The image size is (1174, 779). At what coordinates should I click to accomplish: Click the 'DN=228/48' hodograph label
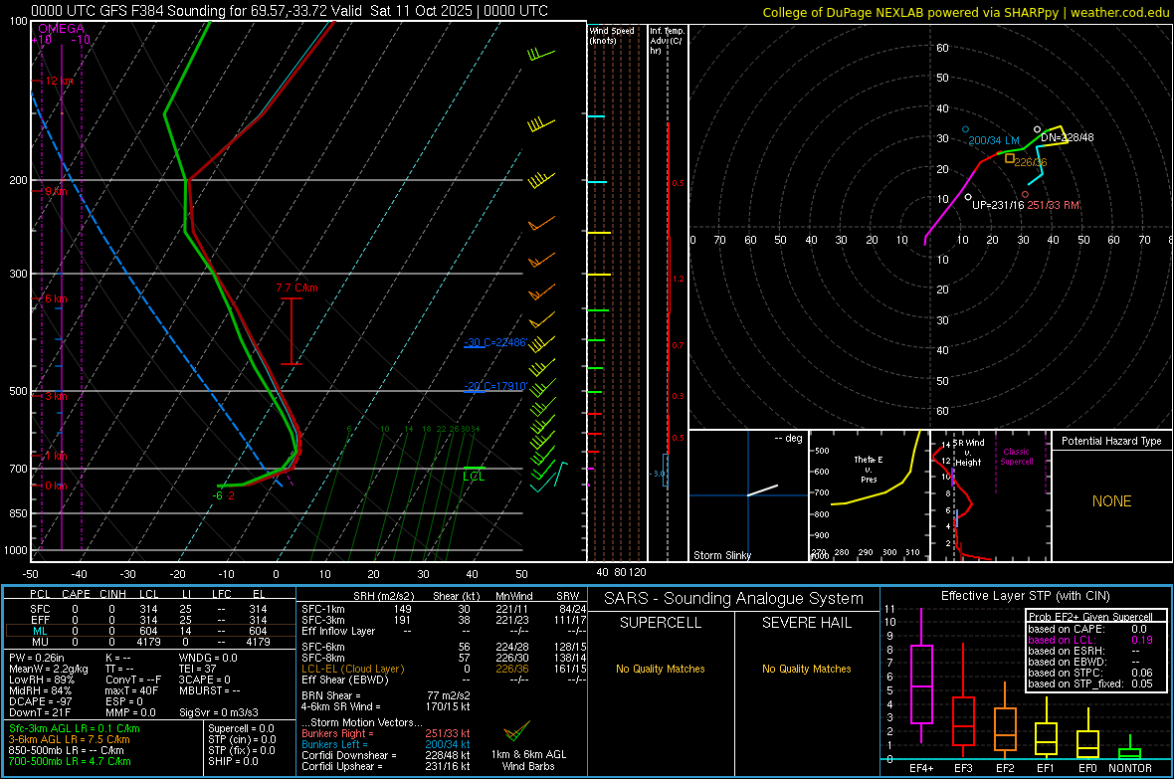1067,138
